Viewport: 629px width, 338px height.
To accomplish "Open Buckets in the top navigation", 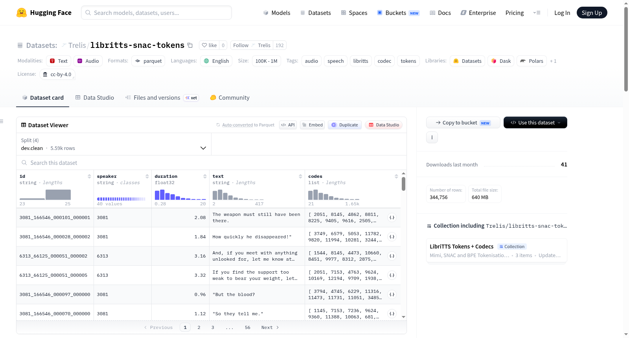I will click(x=398, y=13).
